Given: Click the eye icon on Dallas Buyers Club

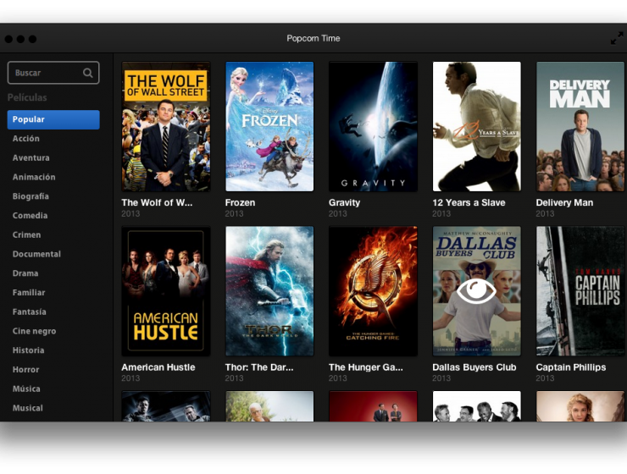Looking at the screenshot, I should click(476, 291).
